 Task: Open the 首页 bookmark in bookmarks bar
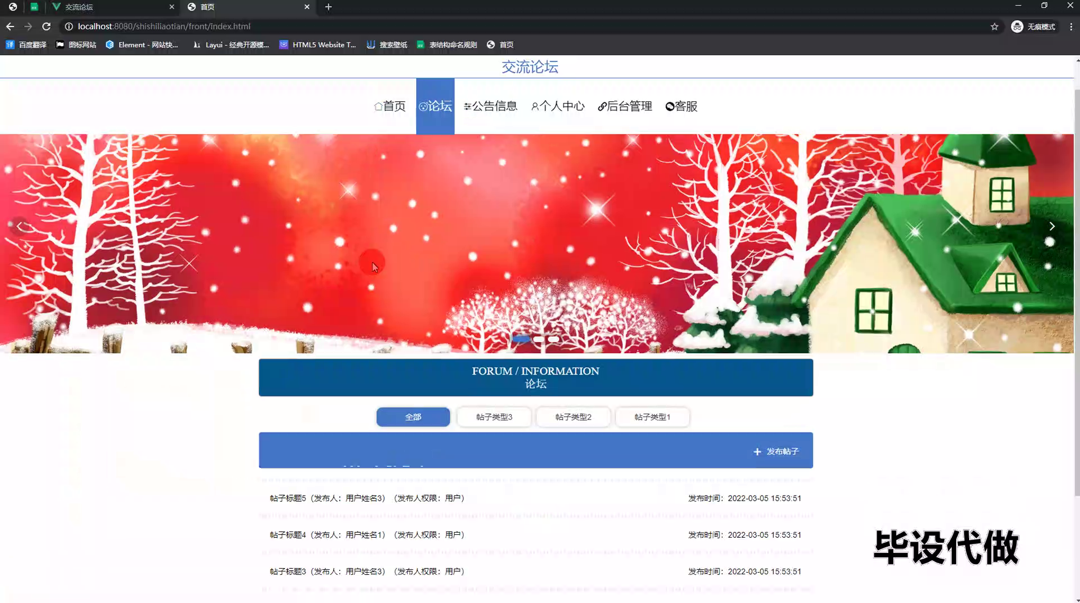coord(500,44)
